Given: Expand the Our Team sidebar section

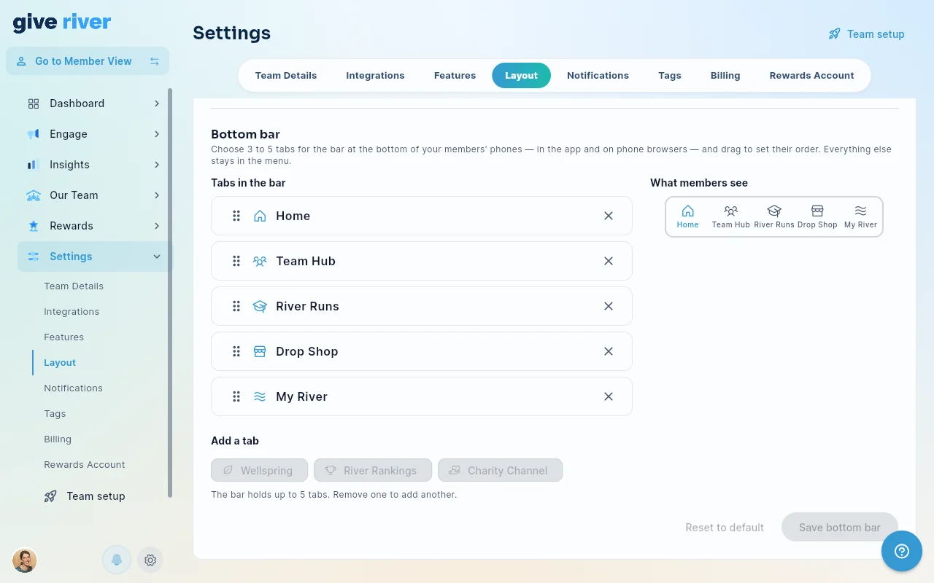Looking at the screenshot, I should [93, 195].
